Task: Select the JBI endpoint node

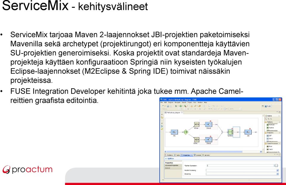Action: tap(248, 132)
